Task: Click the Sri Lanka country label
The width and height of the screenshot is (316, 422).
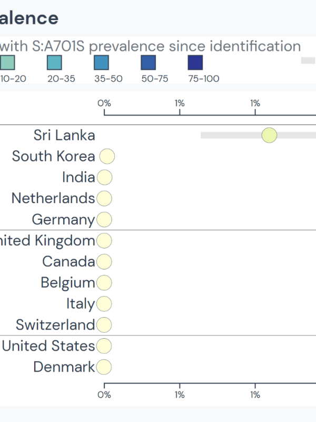Action: click(64, 135)
